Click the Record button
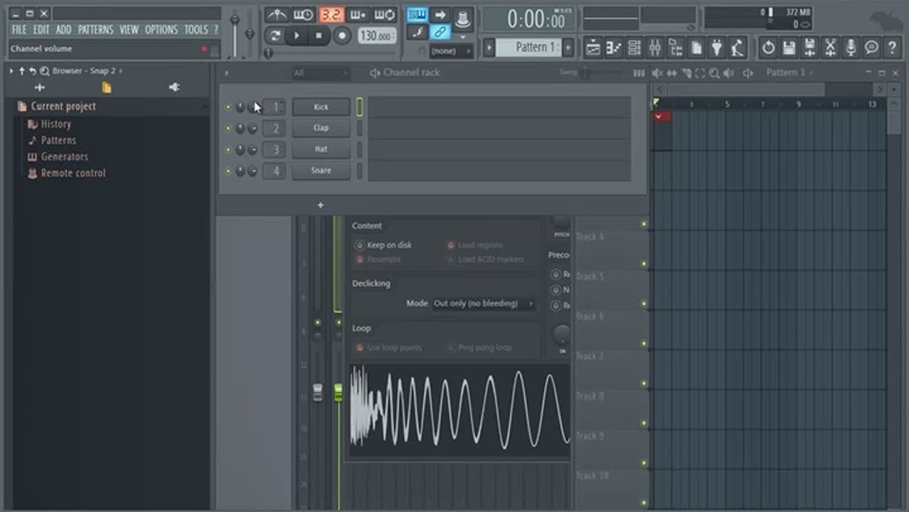The image size is (909, 512). tap(342, 36)
